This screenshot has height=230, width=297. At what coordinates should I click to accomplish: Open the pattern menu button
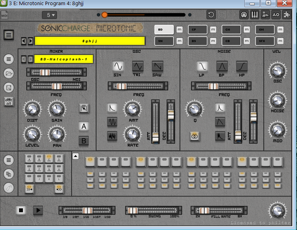point(9,160)
